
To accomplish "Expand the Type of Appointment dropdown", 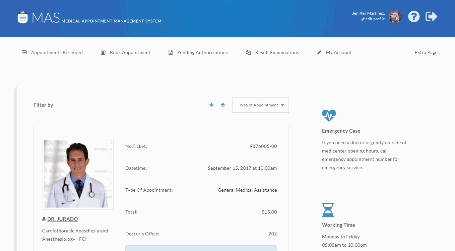I will click(x=260, y=105).
